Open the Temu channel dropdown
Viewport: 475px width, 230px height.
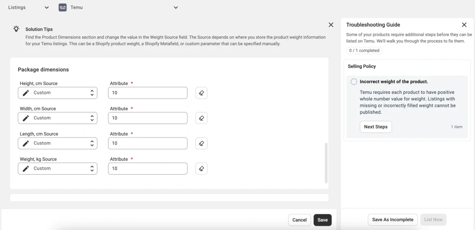[118, 7]
